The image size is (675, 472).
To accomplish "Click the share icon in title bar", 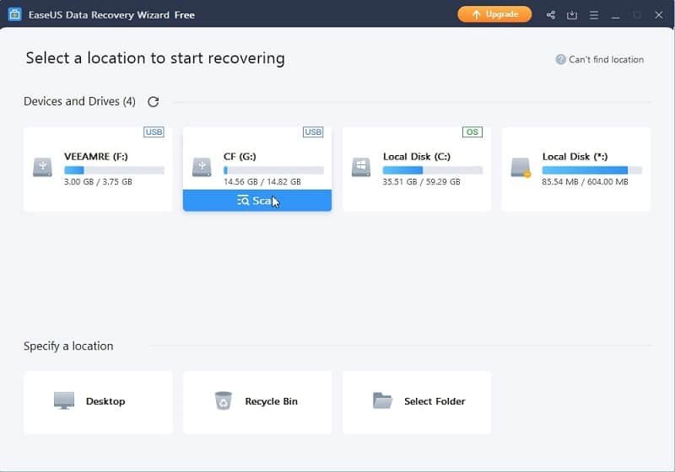I will pyautogui.click(x=551, y=14).
